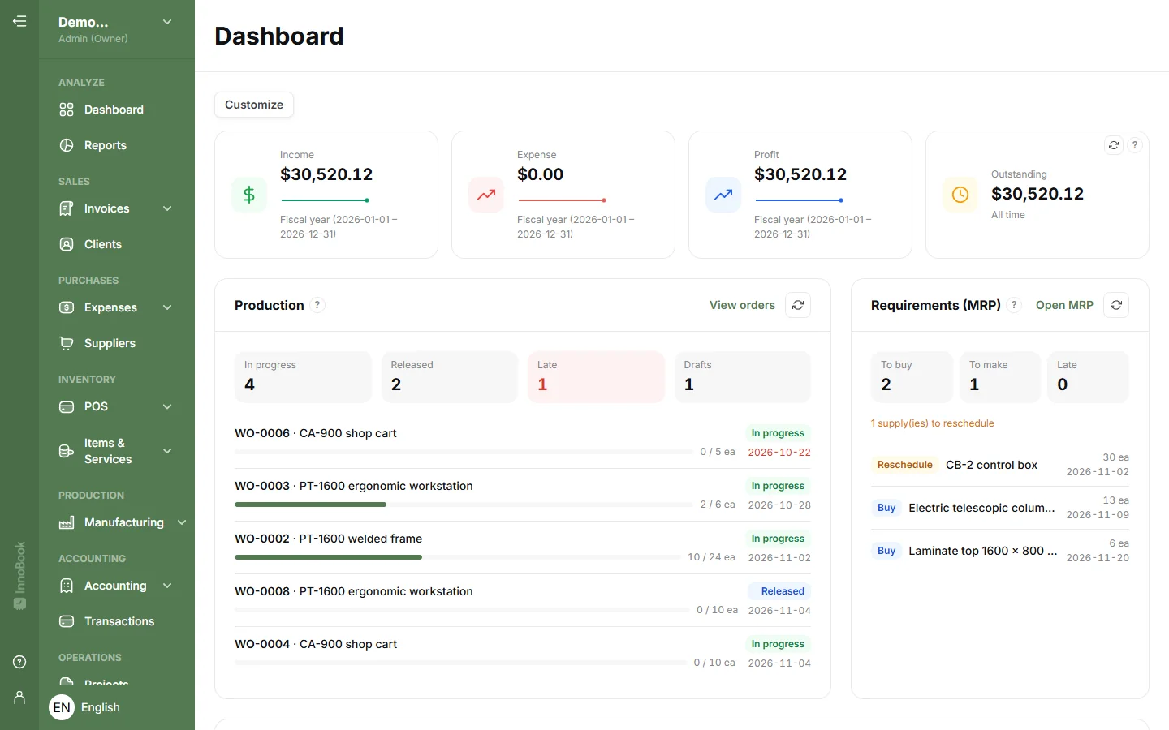Click the Suppliers cart icon in sidebar
The image size is (1169, 730).
click(67, 343)
